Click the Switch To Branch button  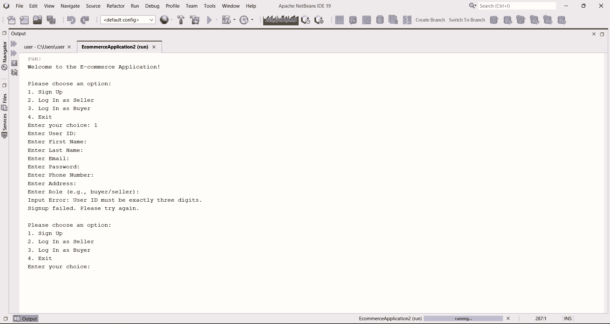click(467, 20)
